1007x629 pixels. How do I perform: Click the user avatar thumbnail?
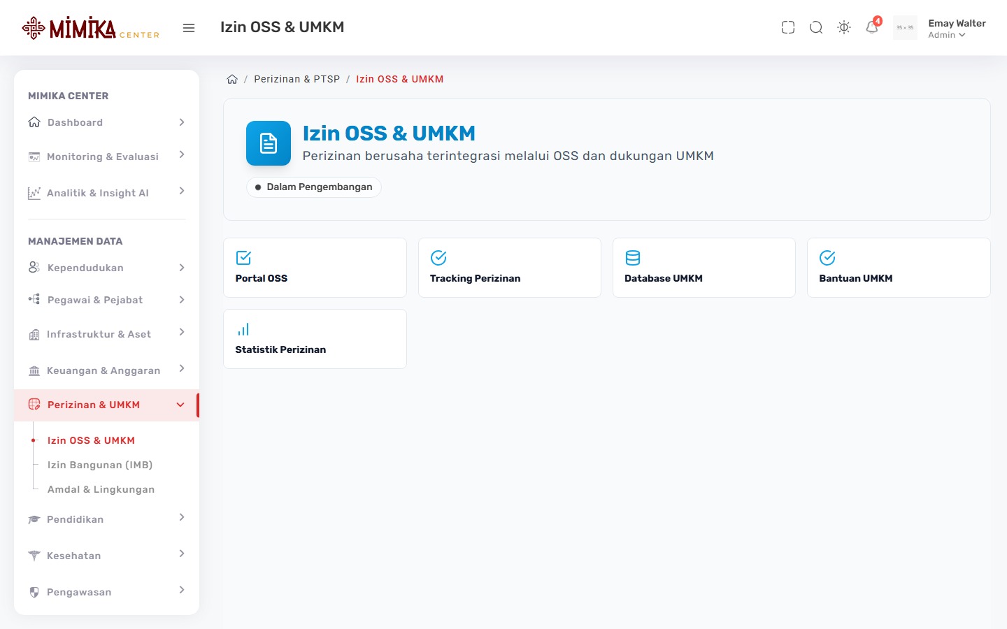pyautogui.click(x=905, y=28)
